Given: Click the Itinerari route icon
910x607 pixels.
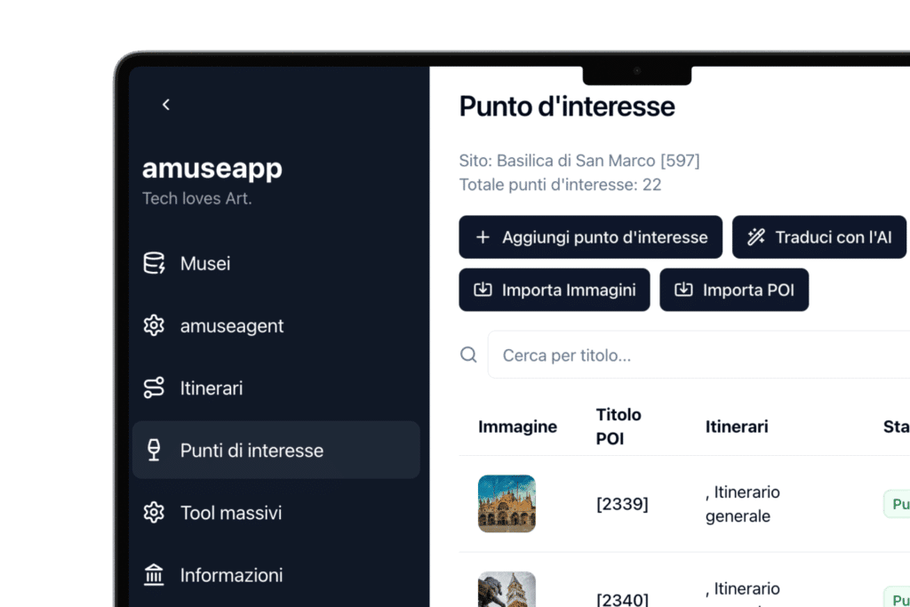Looking at the screenshot, I should [x=154, y=387].
